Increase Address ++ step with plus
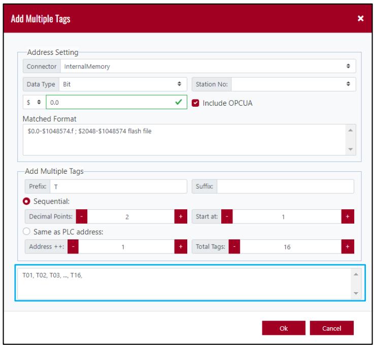Image resolution: width=374 pixels, height=345 pixels. point(181,246)
